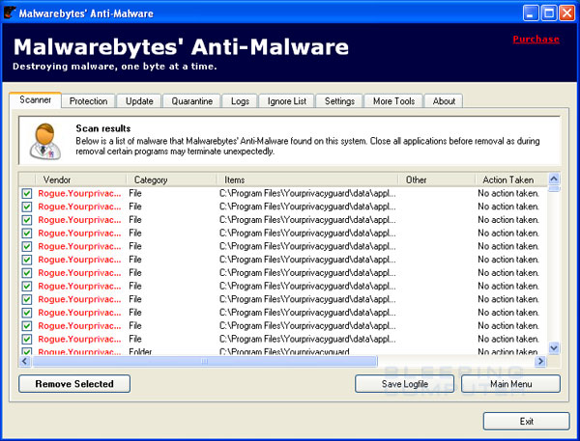
Task: Click the vertical scrollbar thumb
Action: pyautogui.click(x=554, y=189)
